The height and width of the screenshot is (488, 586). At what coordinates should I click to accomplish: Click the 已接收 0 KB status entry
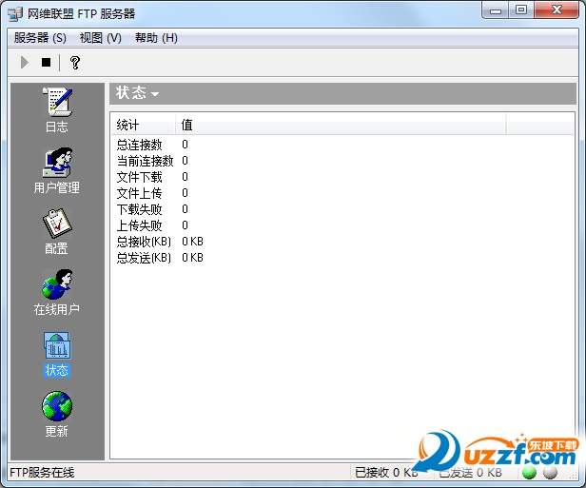386,473
